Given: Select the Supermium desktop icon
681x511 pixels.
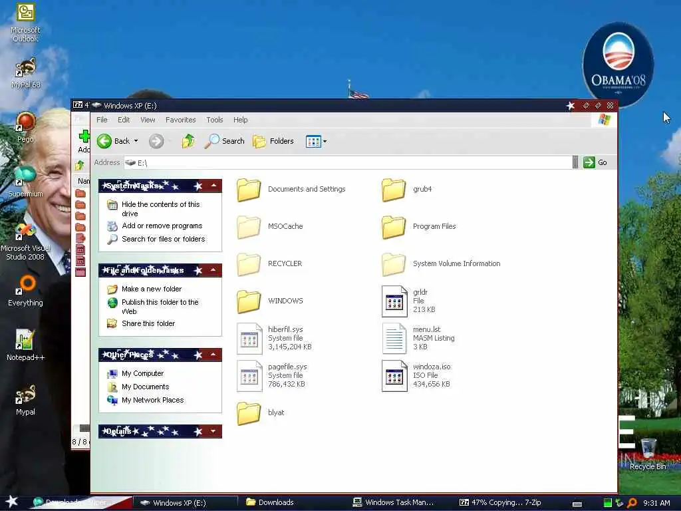Looking at the screenshot, I should (25, 182).
